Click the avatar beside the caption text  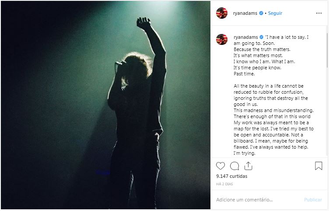(222, 39)
